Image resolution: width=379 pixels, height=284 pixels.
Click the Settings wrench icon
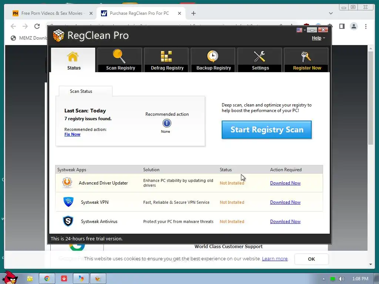(x=259, y=57)
